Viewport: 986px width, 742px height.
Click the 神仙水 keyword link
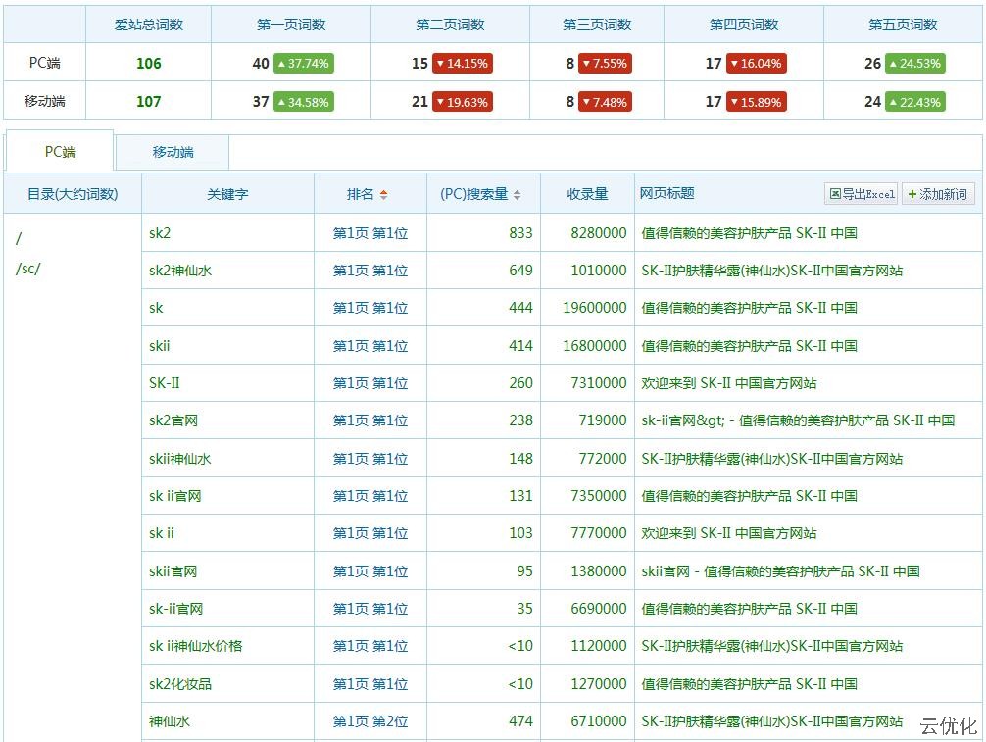[x=170, y=721]
